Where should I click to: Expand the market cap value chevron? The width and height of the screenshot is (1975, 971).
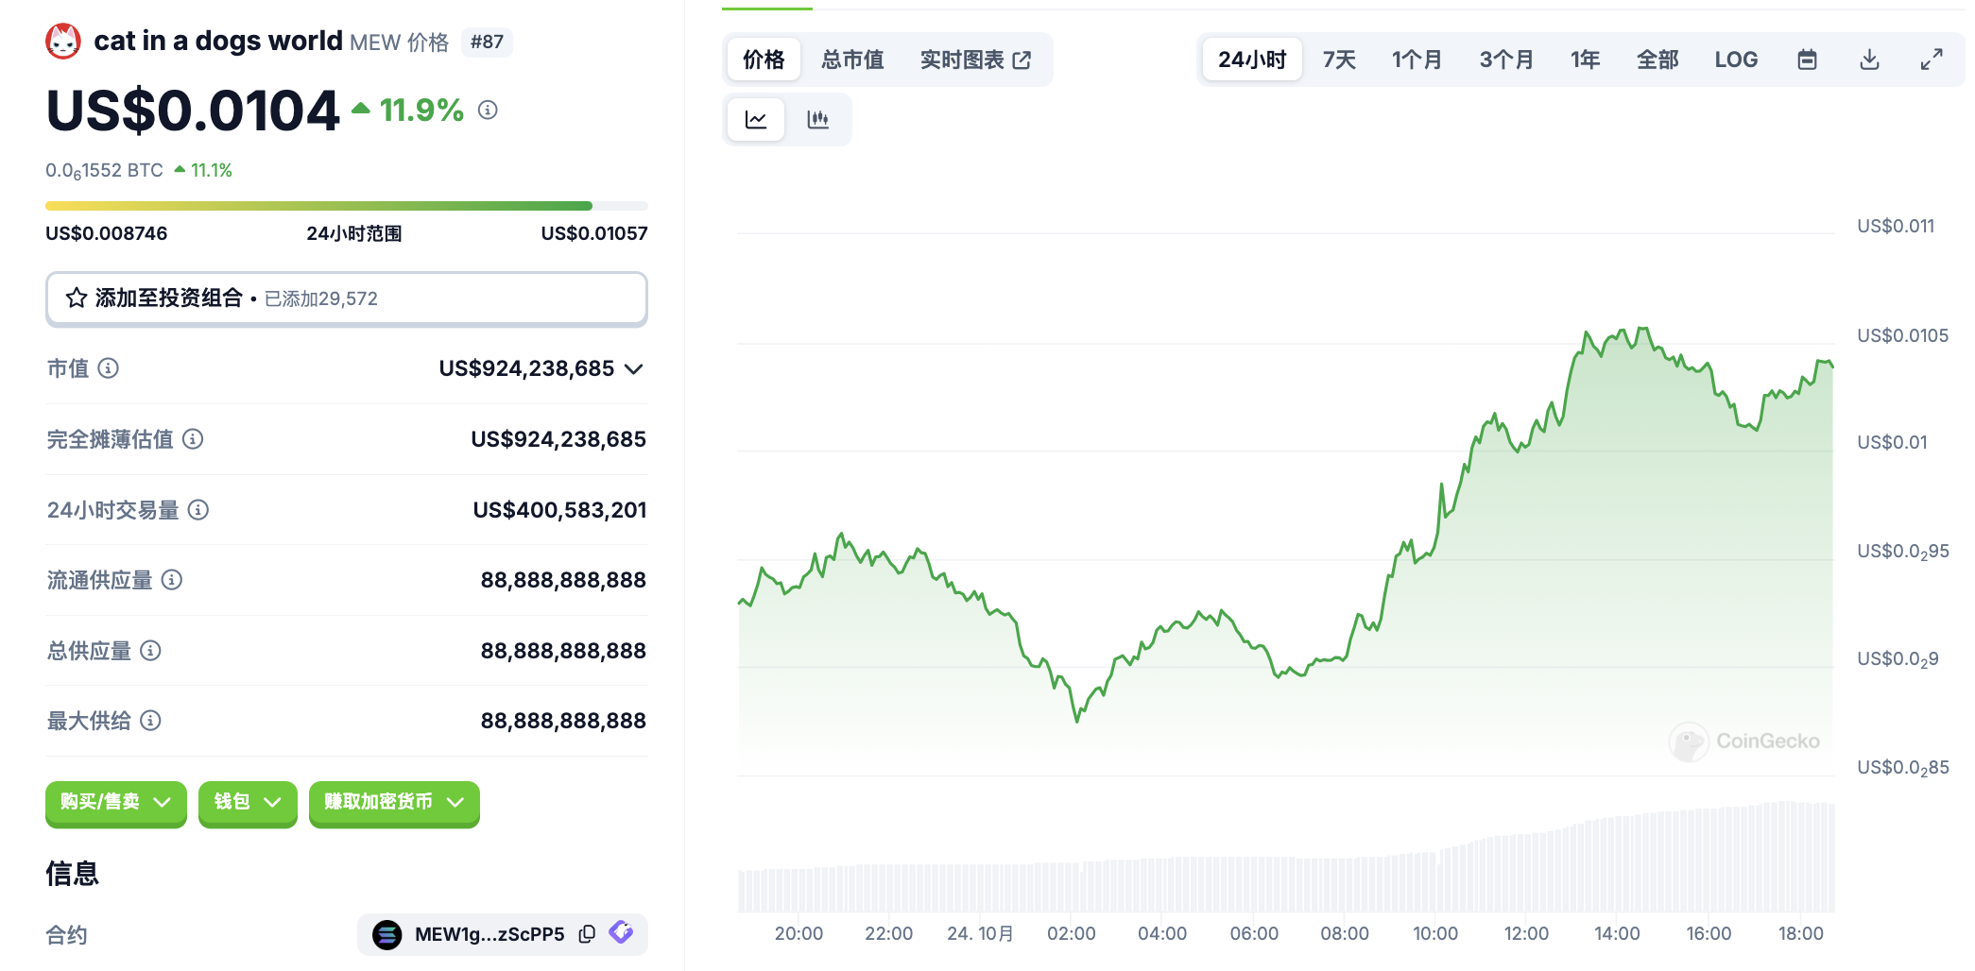point(634,368)
